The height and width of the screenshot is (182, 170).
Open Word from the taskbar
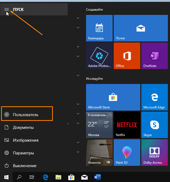click(x=97, y=177)
